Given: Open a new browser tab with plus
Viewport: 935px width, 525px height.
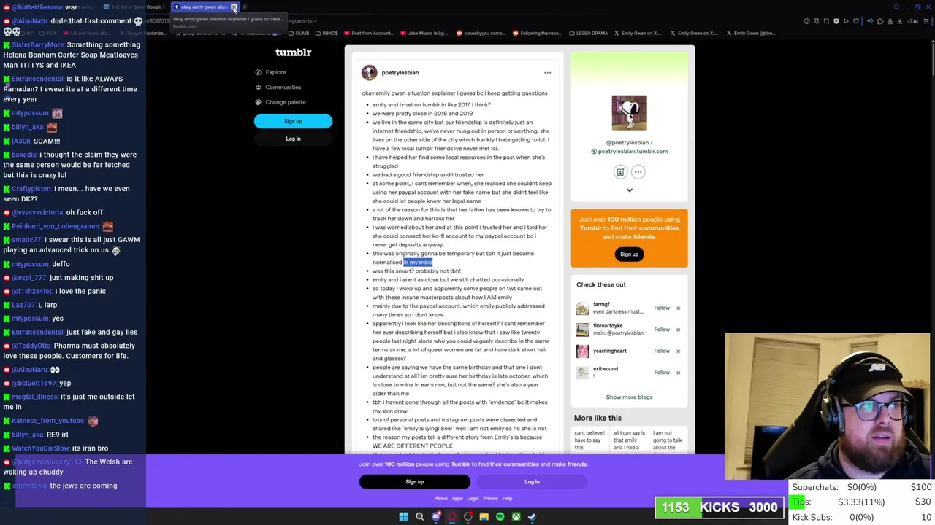Looking at the screenshot, I should [245, 7].
